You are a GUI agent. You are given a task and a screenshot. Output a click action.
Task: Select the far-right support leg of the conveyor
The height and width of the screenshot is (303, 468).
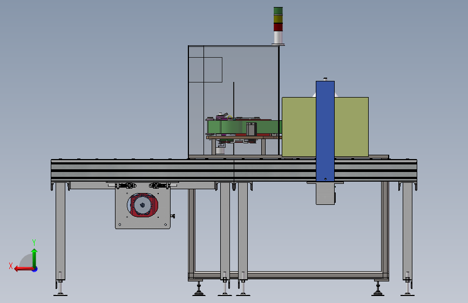(408, 231)
